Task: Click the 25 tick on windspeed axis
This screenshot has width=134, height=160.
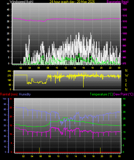Action: click(8, 33)
